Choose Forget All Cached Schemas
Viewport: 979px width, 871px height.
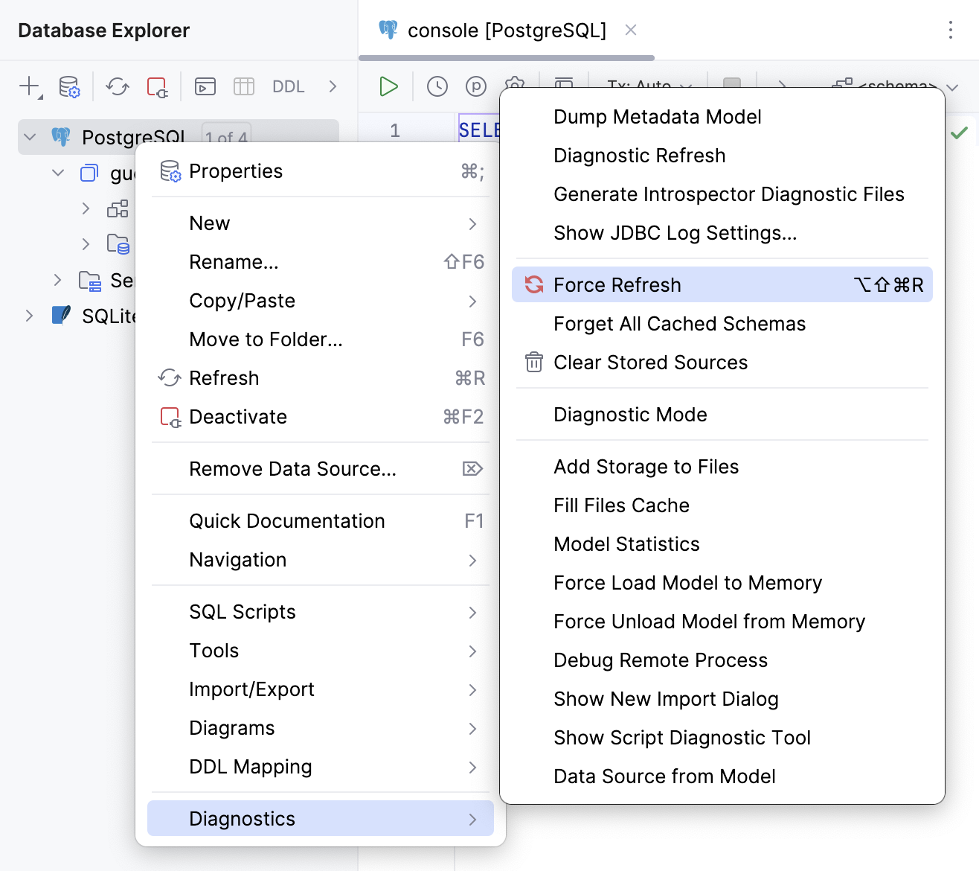(x=679, y=324)
